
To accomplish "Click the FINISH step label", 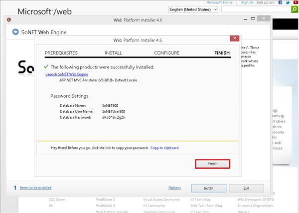I will [222, 53].
